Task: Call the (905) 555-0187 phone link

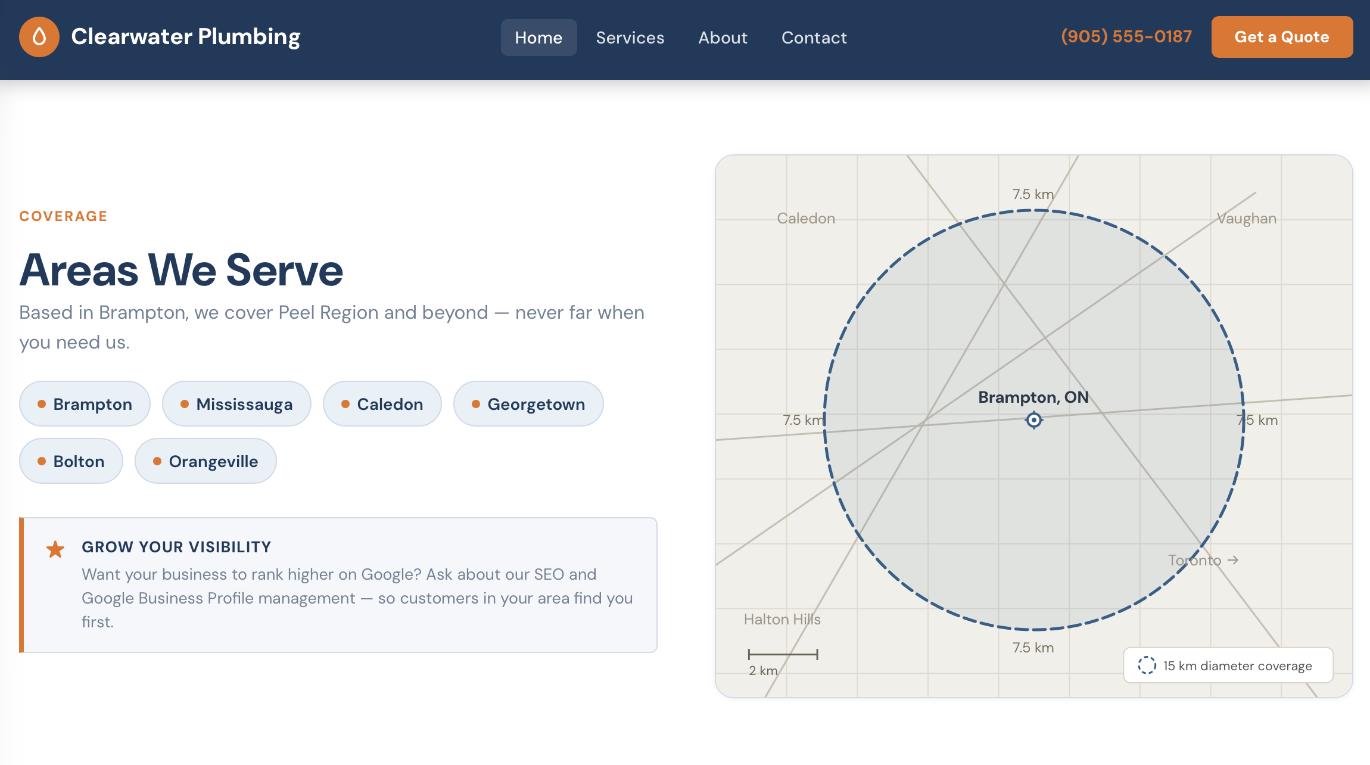Action: pos(1126,36)
